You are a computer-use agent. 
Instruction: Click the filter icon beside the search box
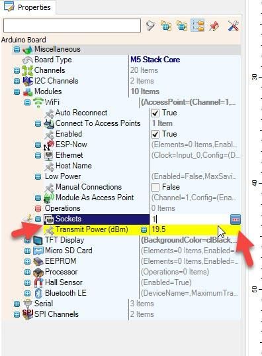(x=150, y=26)
